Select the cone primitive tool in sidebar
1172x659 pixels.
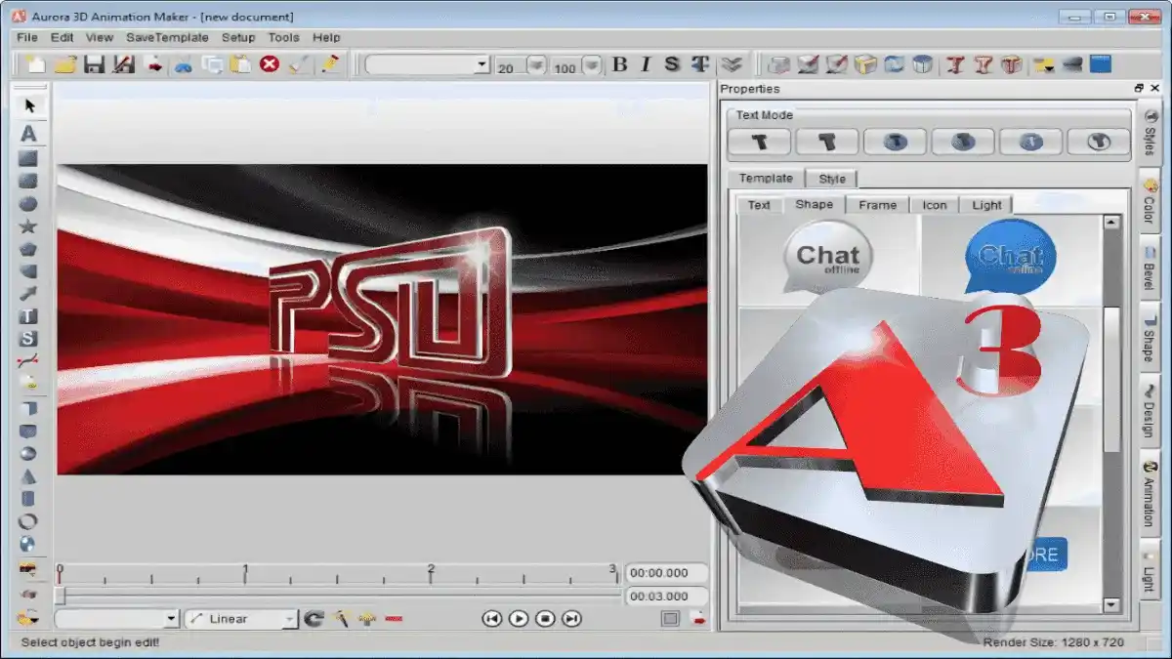click(x=28, y=475)
